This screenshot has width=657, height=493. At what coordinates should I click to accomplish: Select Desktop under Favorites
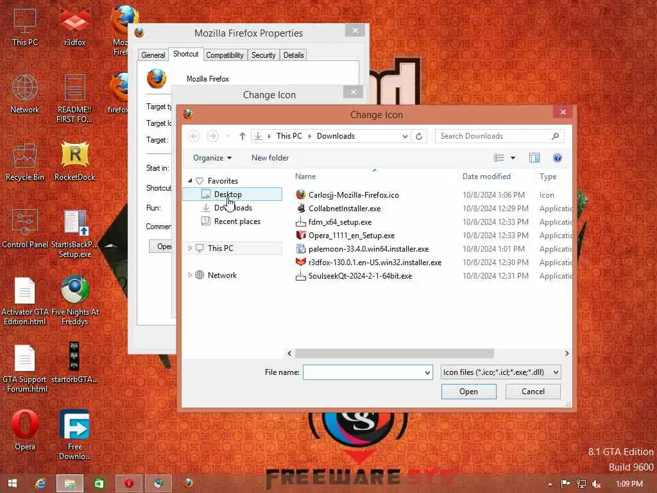coord(232,195)
